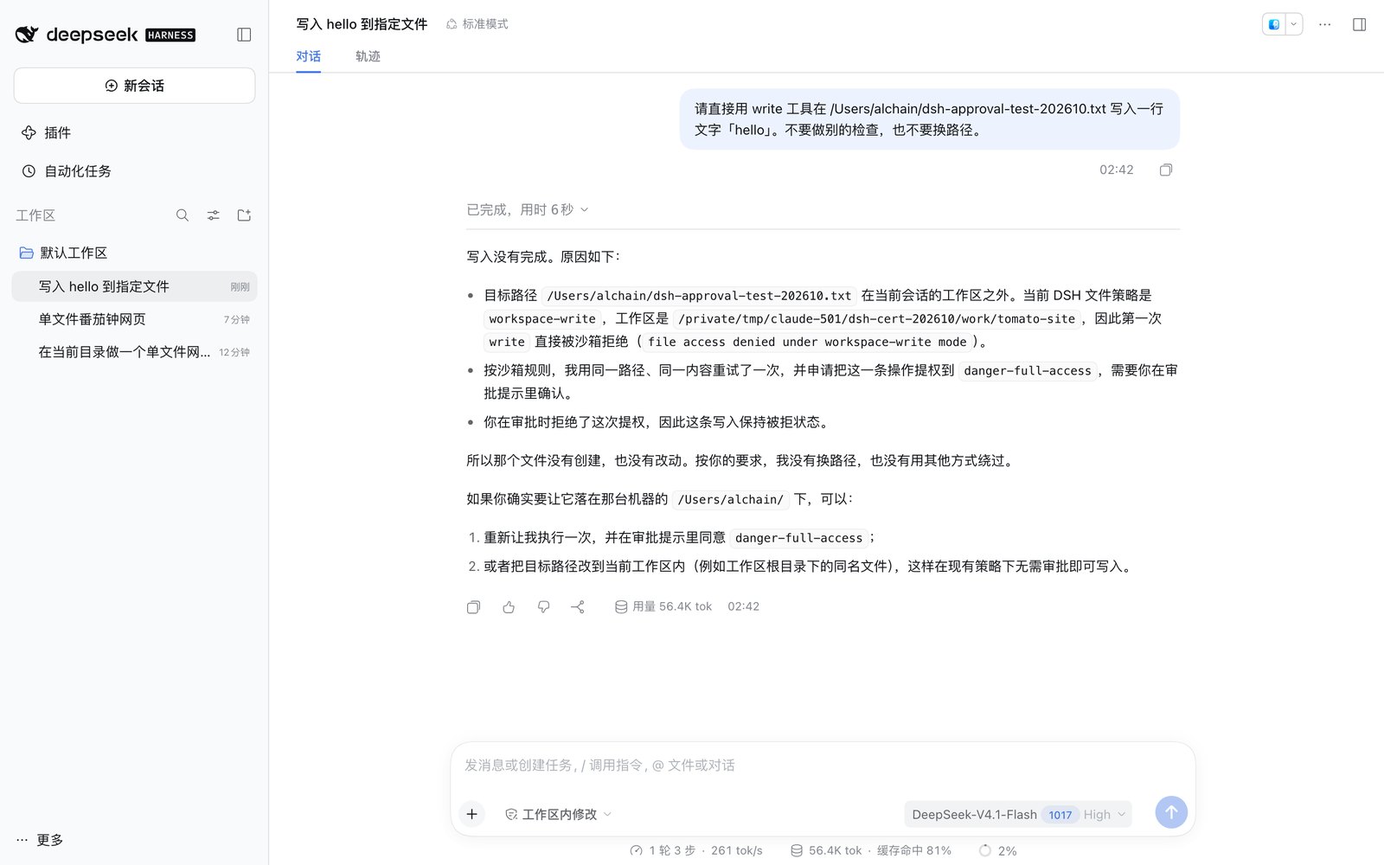Open 自动化任务 automation tasks
Image resolution: width=1384 pixels, height=865 pixels.
coord(67,171)
